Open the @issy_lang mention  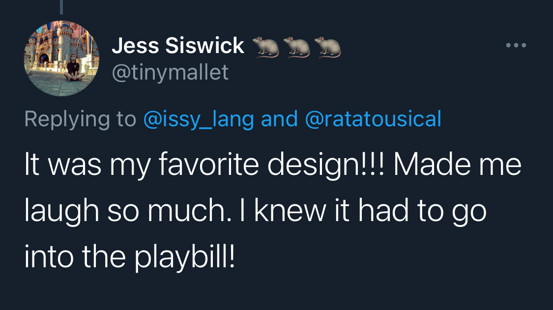point(198,119)
